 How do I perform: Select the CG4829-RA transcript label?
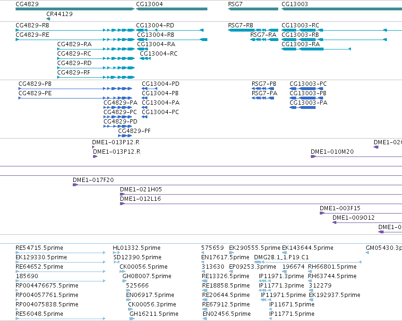pos(74,44)
